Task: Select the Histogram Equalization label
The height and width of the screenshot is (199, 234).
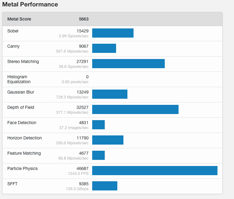Action: [x=19, y=79]
